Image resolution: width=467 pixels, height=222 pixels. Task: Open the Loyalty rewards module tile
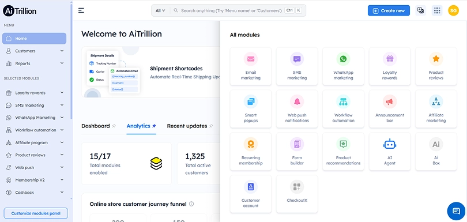click(x=390, y=66)
